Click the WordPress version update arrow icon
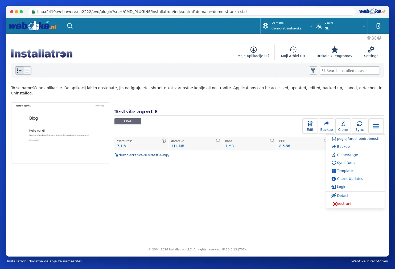The height and width of the screenshot is (269, 395). 164,141
